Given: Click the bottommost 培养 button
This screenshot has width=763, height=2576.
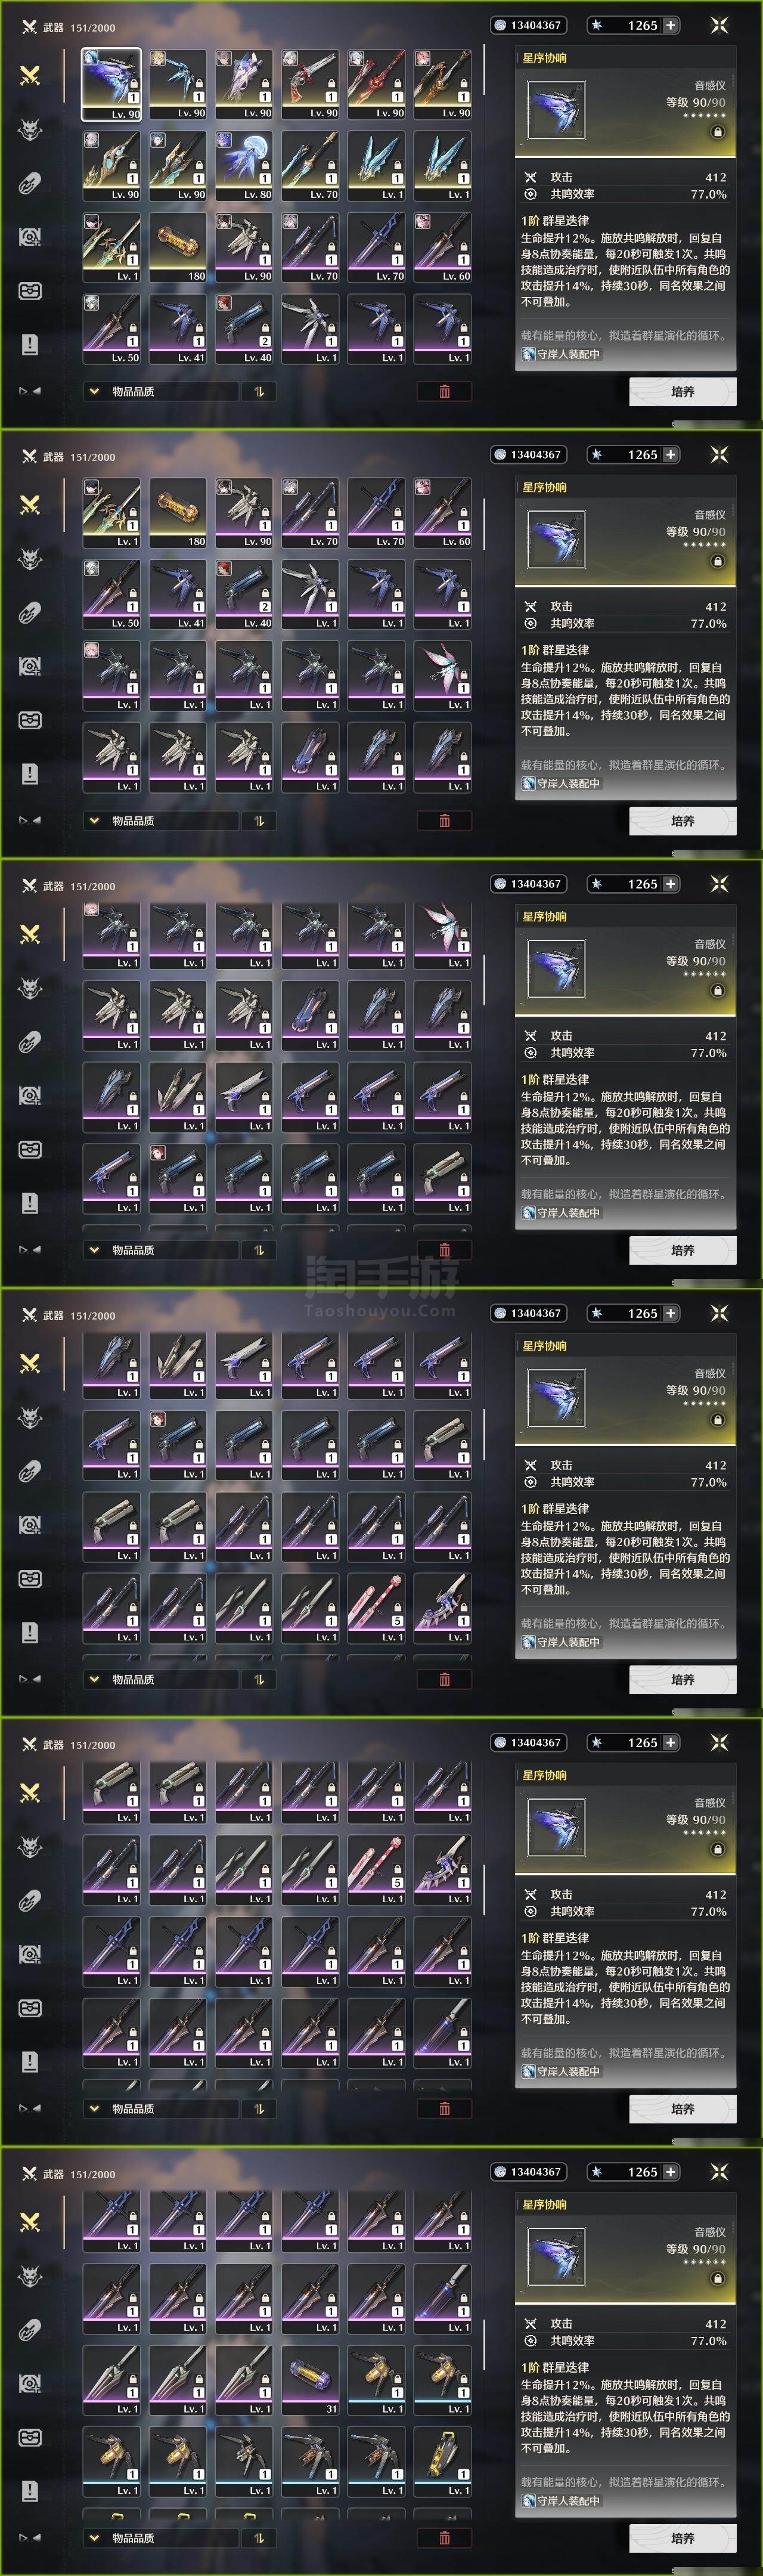Looking at the screenshot, I should [x=683, y=2538].
